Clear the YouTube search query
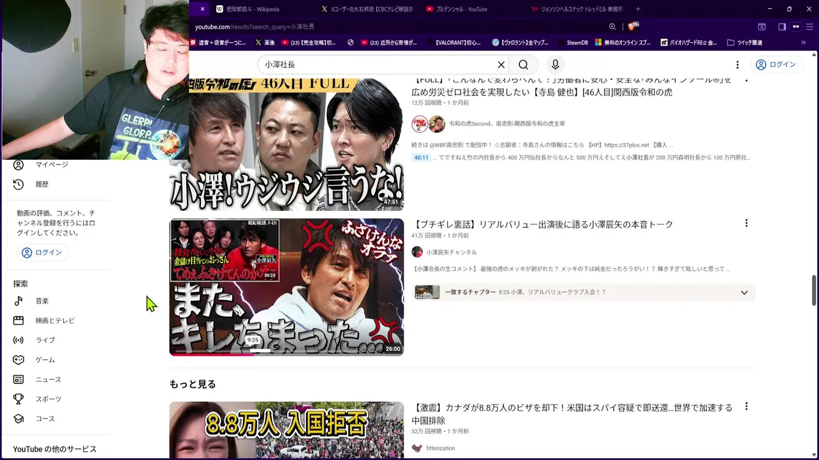Viewport: 819px width, 460px height. coord(501,65)
